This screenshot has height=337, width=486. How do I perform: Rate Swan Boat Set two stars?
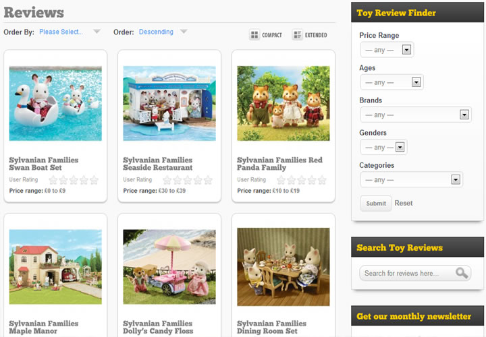[63, 180]
